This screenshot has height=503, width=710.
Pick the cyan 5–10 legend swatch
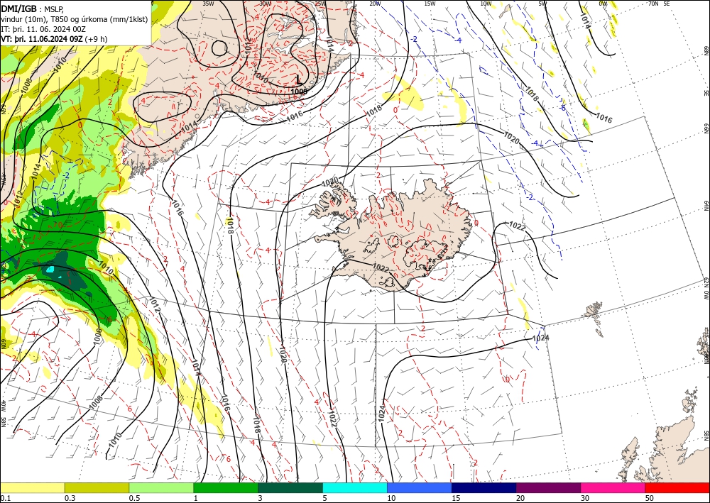coord(355,487)
